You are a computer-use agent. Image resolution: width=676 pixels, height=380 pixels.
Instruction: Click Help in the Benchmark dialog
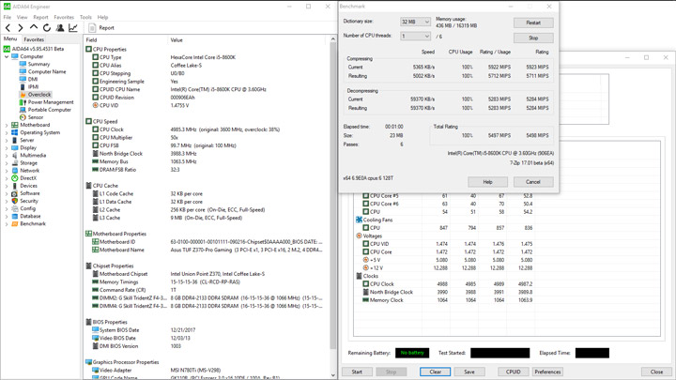(487, 182)
